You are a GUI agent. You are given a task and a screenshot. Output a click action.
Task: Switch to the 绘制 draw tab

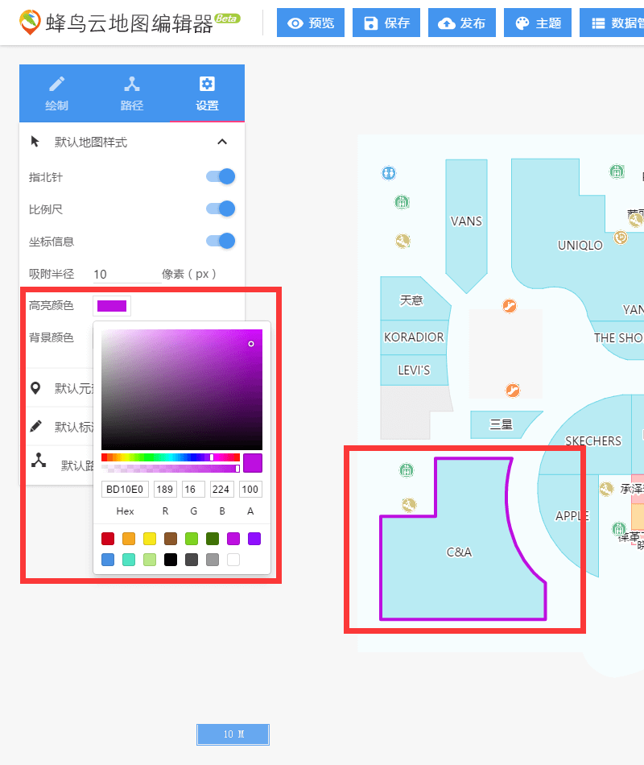point(56,93)
